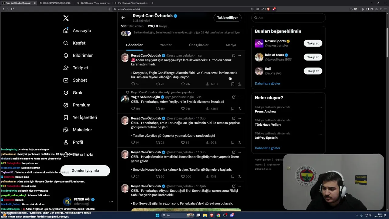
Task: Select the Gönderiler tab
Action: coord(134,45)
